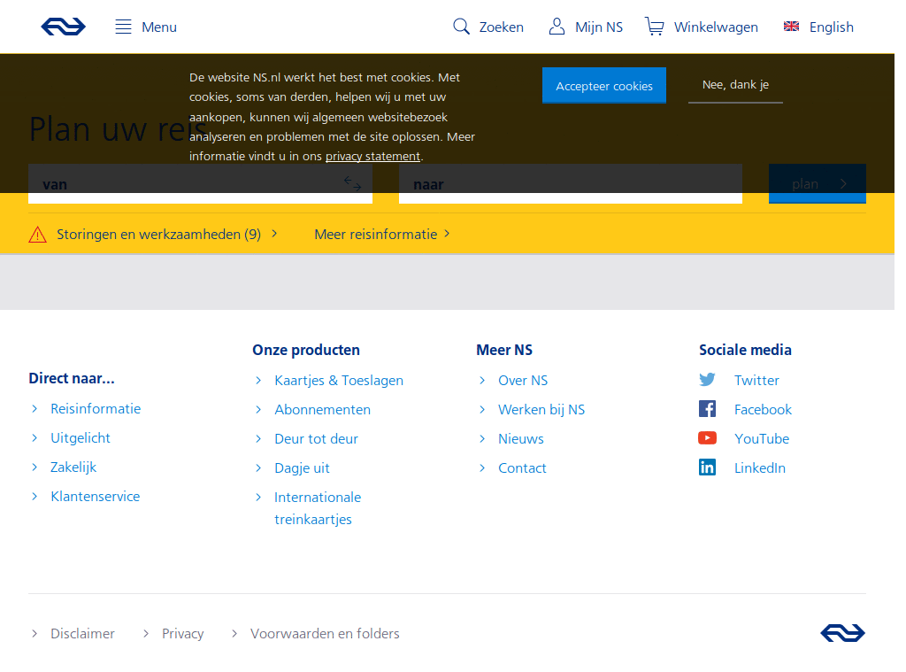Viewport: 906px width, 672px height.
Task: Click the NS logo in the footer
Action: point(842,633)
